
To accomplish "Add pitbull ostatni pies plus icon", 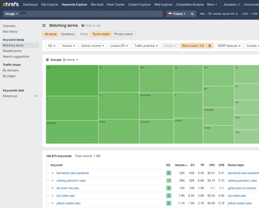I will [53, 203].
